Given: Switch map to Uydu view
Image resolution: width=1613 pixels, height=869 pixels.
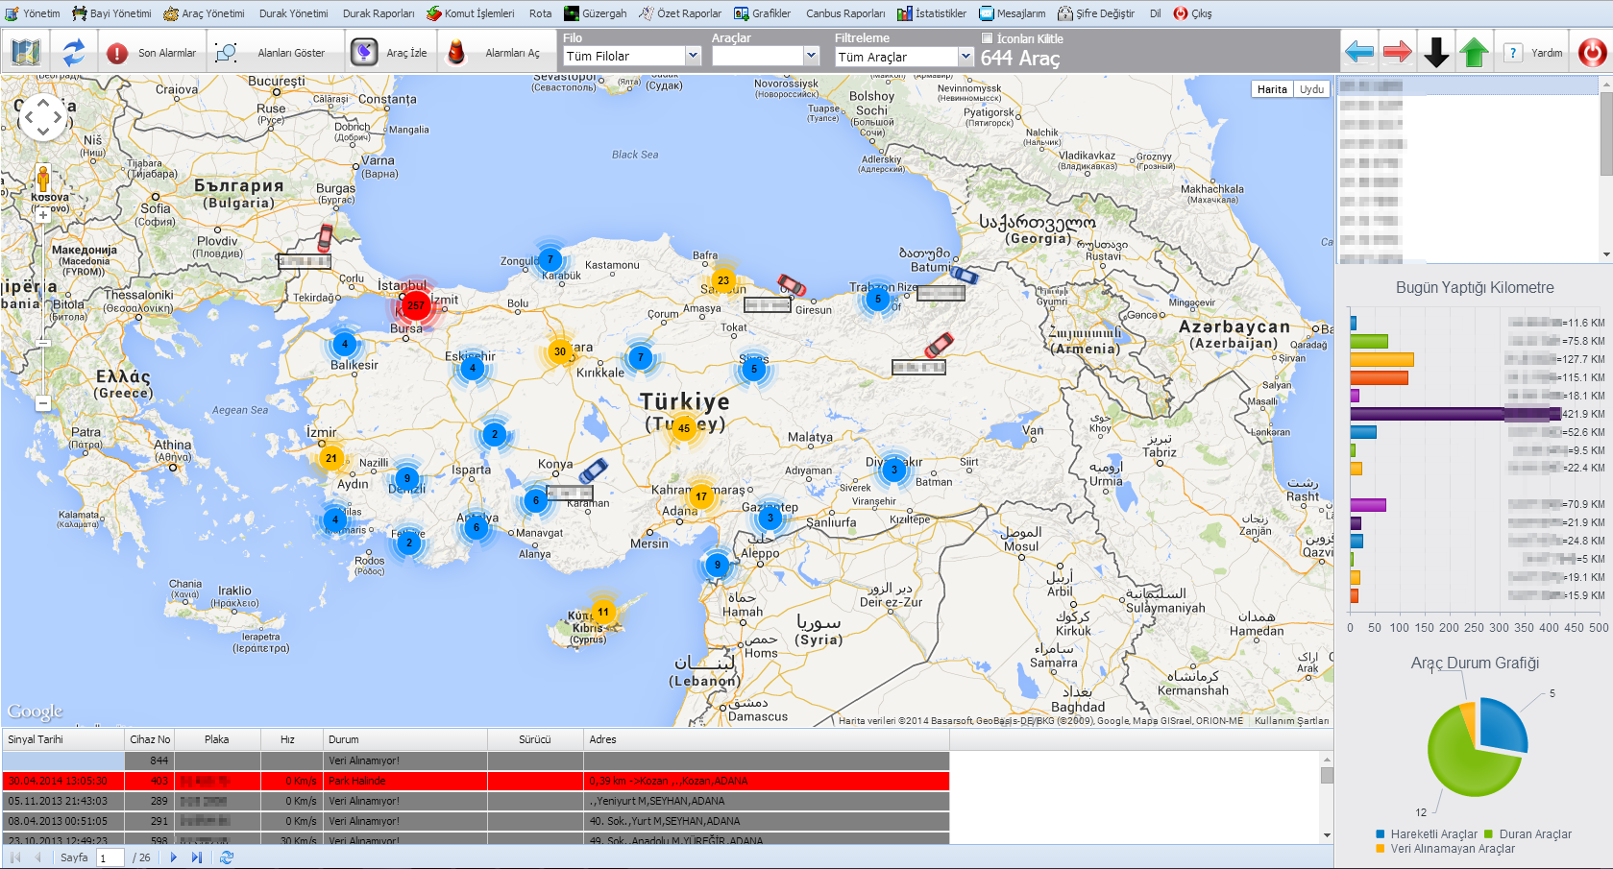Looking at the screenshot, I should click(x=1311, y=89).
